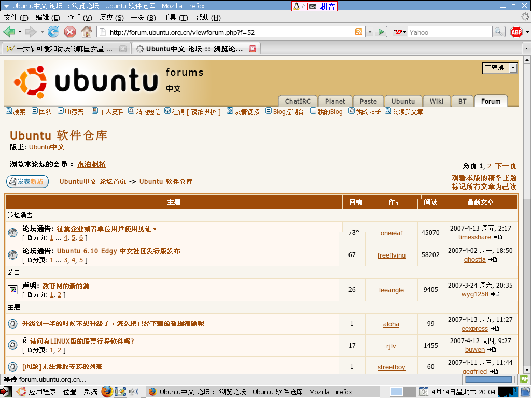Open the email launcher icon in panel
The image size is (531, 398).
tap(120, 392)
